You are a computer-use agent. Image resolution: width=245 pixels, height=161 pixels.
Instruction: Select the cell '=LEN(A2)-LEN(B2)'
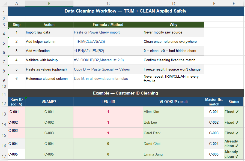click(108, 51)
